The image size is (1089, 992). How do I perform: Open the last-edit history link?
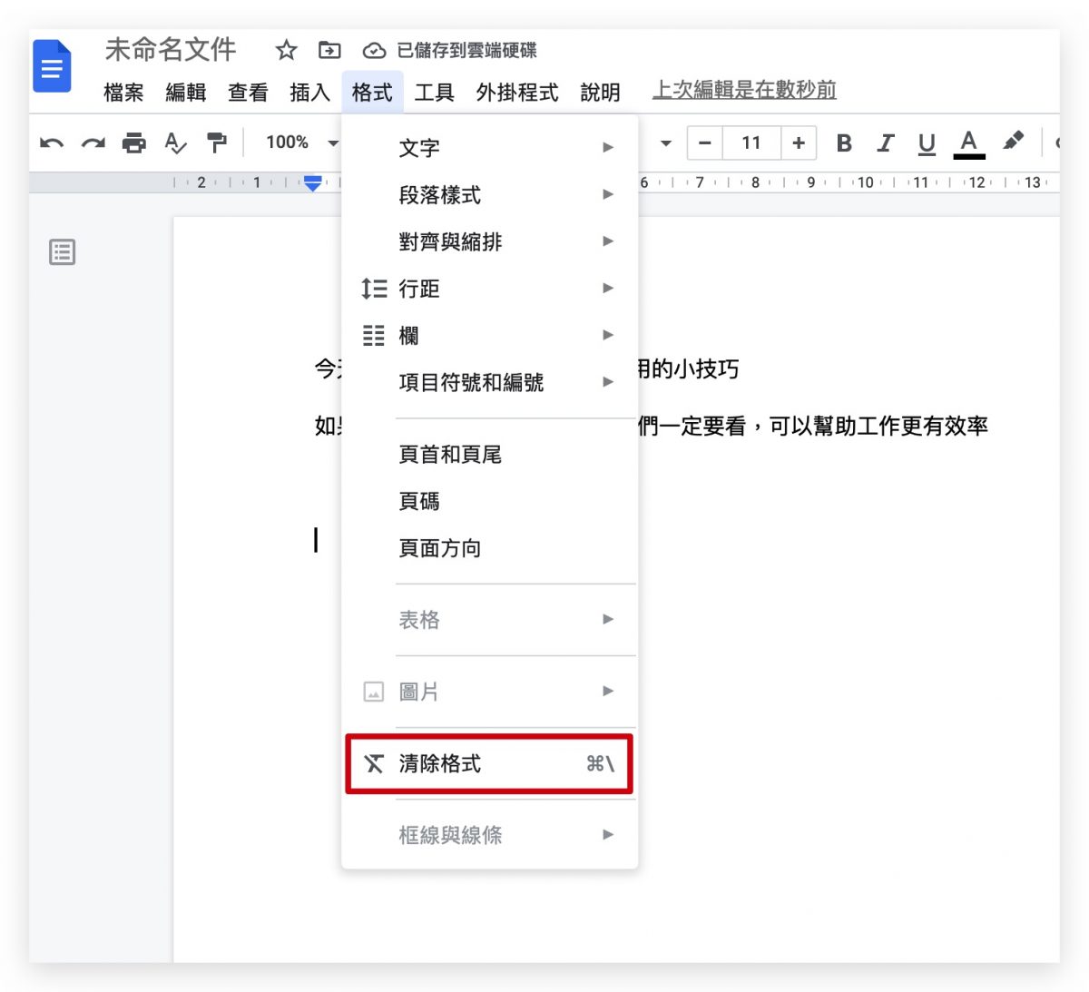coord(744,90)
